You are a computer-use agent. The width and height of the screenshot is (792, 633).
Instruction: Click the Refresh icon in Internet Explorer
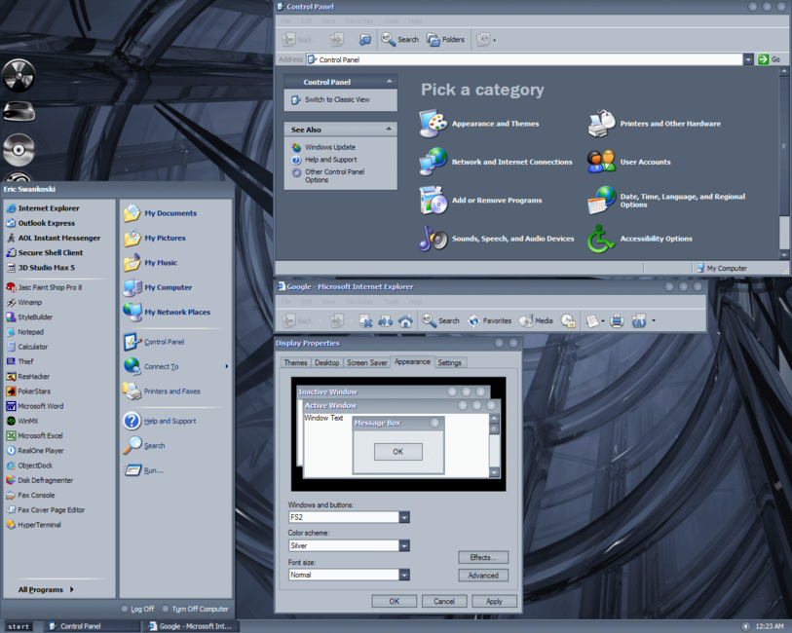[x=386, y=320]
